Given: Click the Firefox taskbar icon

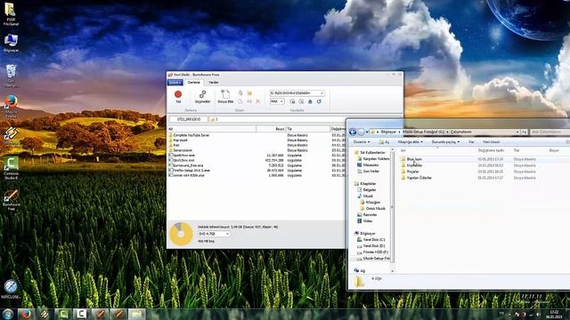Looking at the screenshot, I should pos(26,314).
